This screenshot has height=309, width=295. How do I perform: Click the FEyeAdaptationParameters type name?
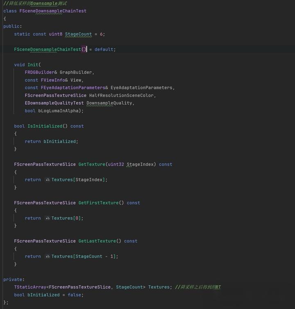click(x=73, y=88)
